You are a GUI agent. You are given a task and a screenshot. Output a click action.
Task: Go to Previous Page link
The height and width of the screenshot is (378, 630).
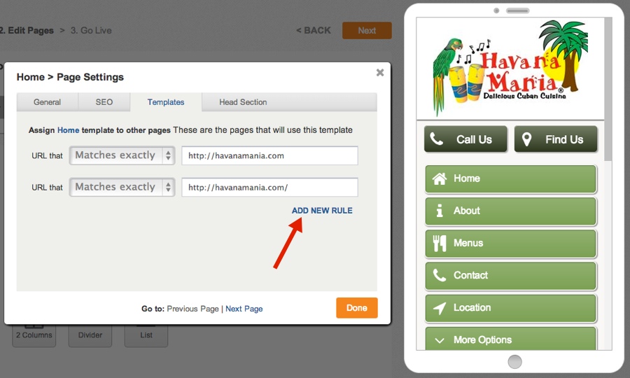(193, 309)
